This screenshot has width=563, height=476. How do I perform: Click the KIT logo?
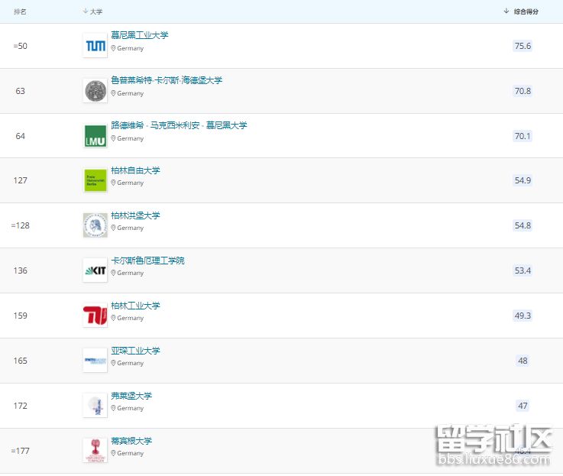tap(95, 270)
